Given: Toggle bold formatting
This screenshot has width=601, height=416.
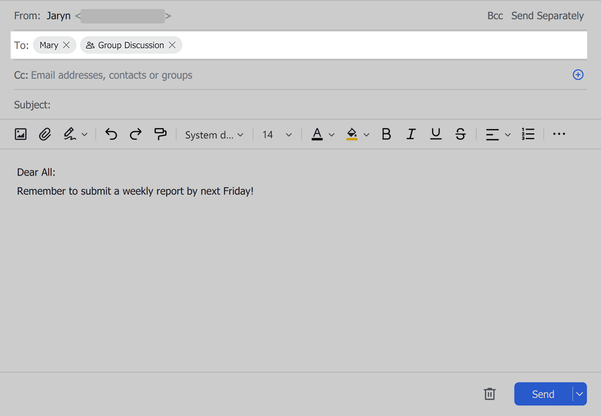Looking at the screenshot, I should (x=386, y=134).
